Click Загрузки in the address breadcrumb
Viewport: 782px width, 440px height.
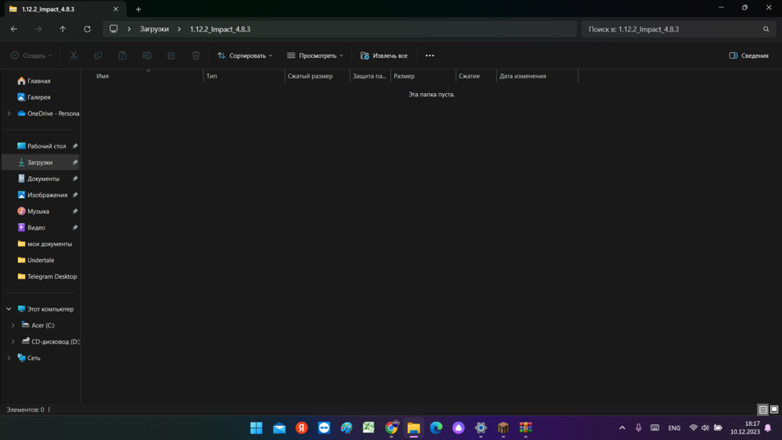[x=154, y=29]
